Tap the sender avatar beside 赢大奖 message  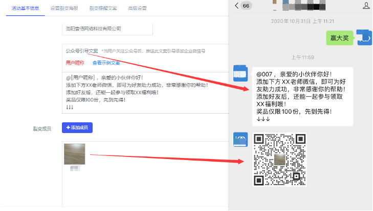[364, 38]
